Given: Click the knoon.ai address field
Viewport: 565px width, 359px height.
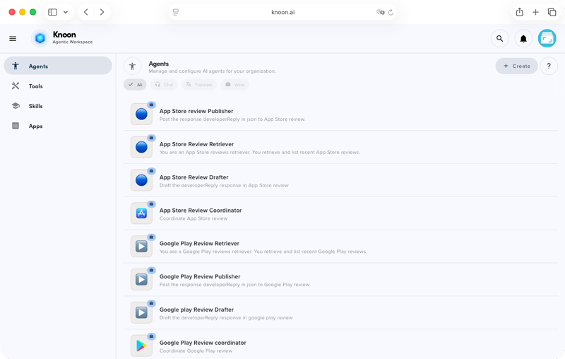Looking at the screenshot, I should [282, 12].
